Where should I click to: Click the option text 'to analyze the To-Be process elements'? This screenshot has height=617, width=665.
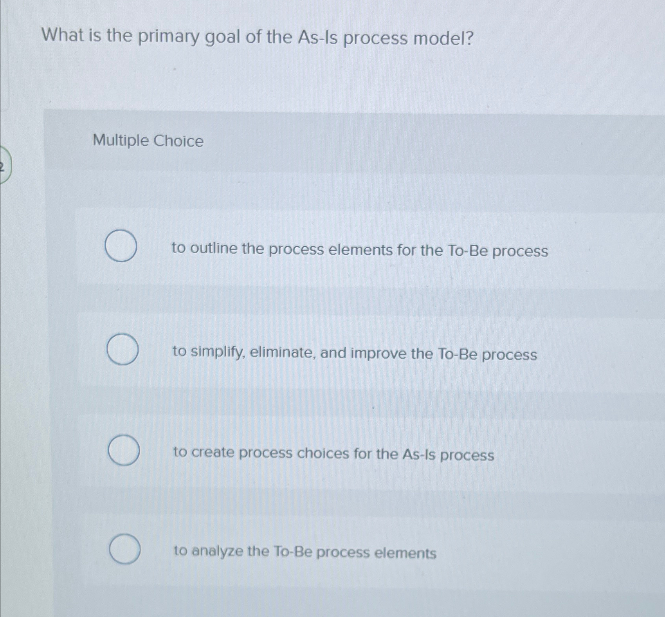pos(305,552)
